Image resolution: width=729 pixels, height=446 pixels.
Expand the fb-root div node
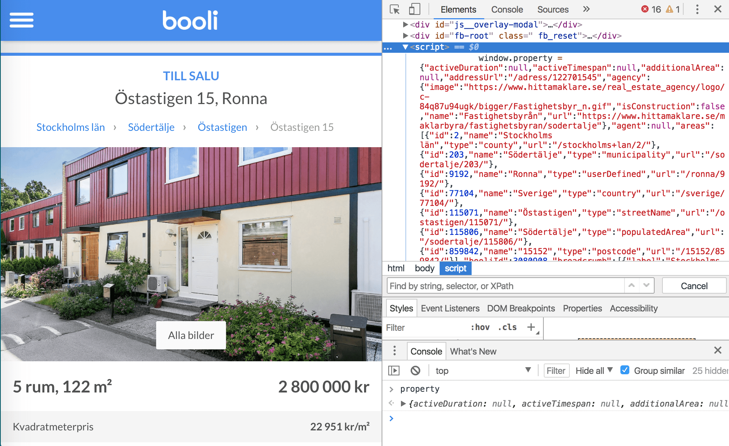pos(405,36)
